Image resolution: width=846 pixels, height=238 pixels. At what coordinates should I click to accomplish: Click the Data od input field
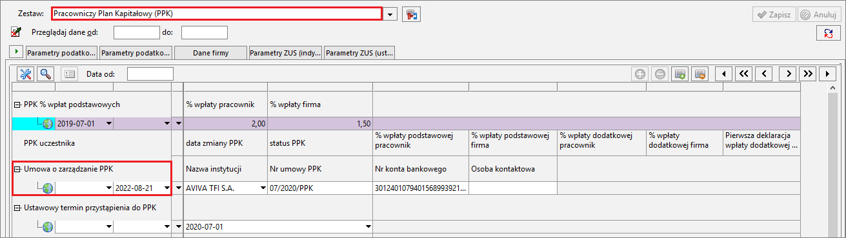pyautogui.click(x=150, y=74)
